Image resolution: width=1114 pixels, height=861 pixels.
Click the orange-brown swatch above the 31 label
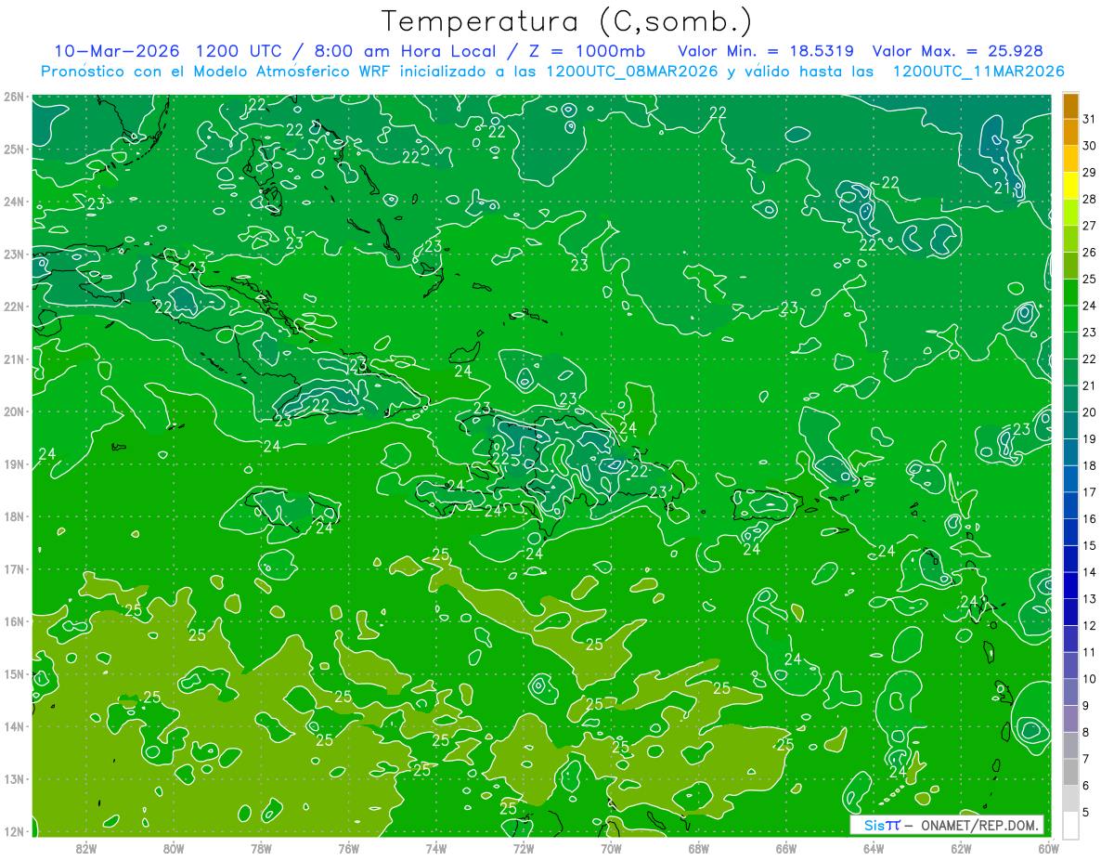pyautogui.click(x=1070, y=106)
